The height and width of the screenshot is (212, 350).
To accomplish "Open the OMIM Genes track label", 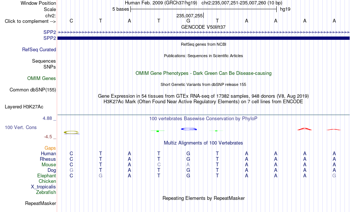I will 42,79.
